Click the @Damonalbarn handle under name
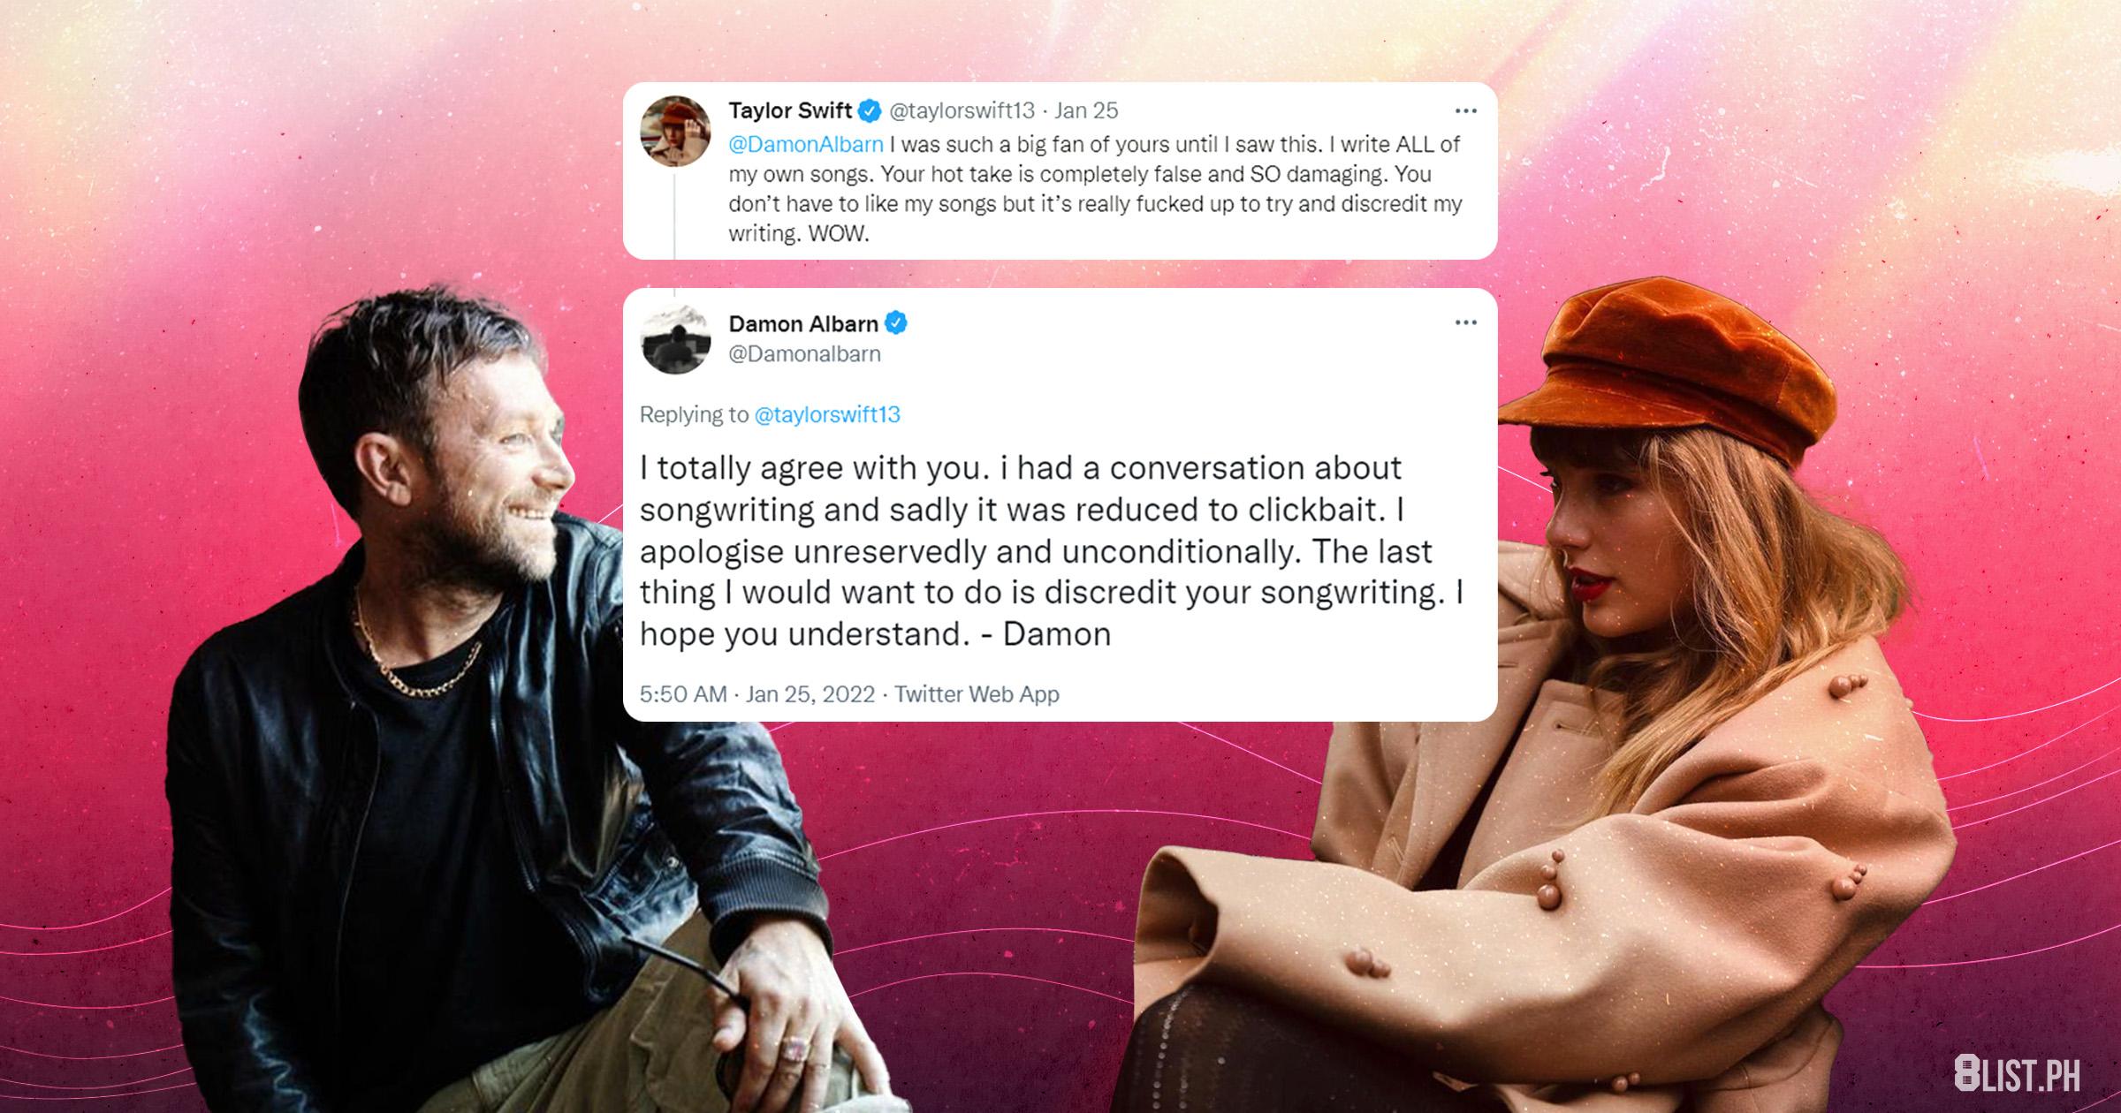2121x1113 pixels. (804, 354)
